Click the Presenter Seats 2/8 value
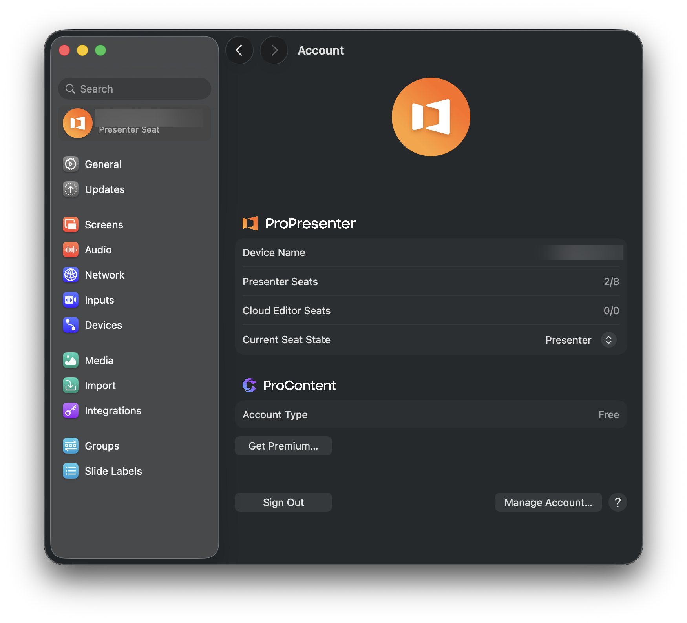This screenshot has height=623, width=687. (611, 282)
